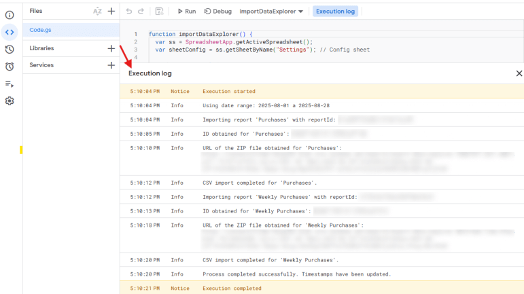Open Project Settings gear icon

[10, 100]
